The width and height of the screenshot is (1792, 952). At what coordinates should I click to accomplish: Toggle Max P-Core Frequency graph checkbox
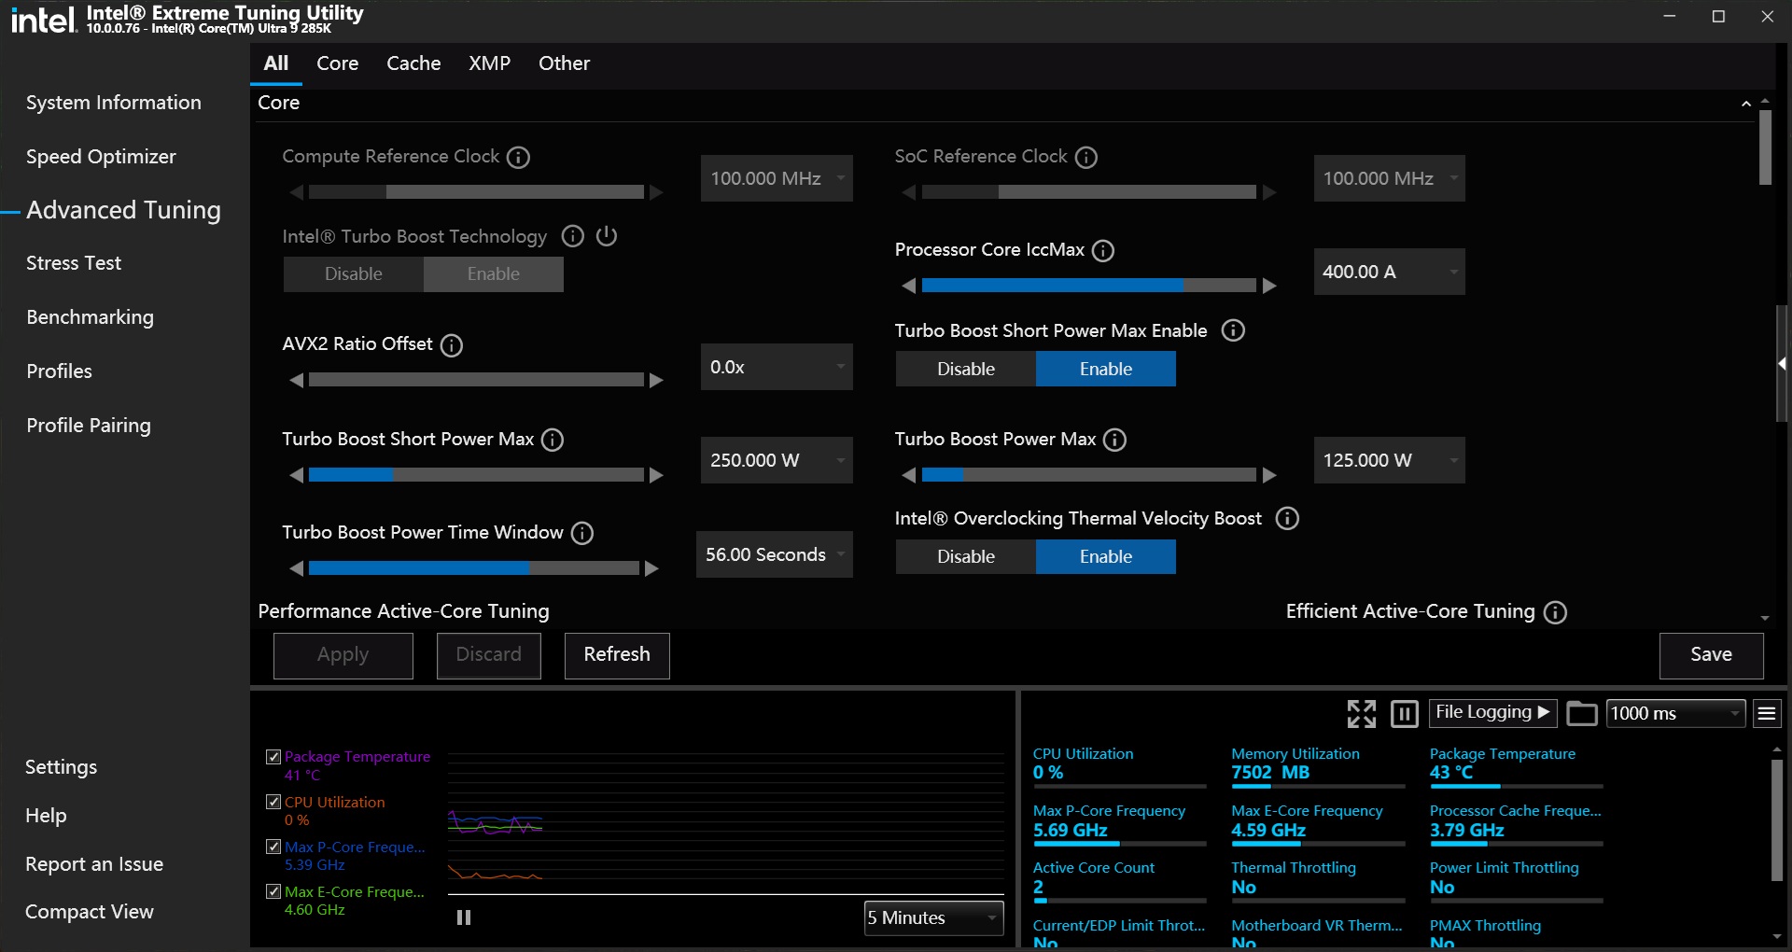(273, 847)
